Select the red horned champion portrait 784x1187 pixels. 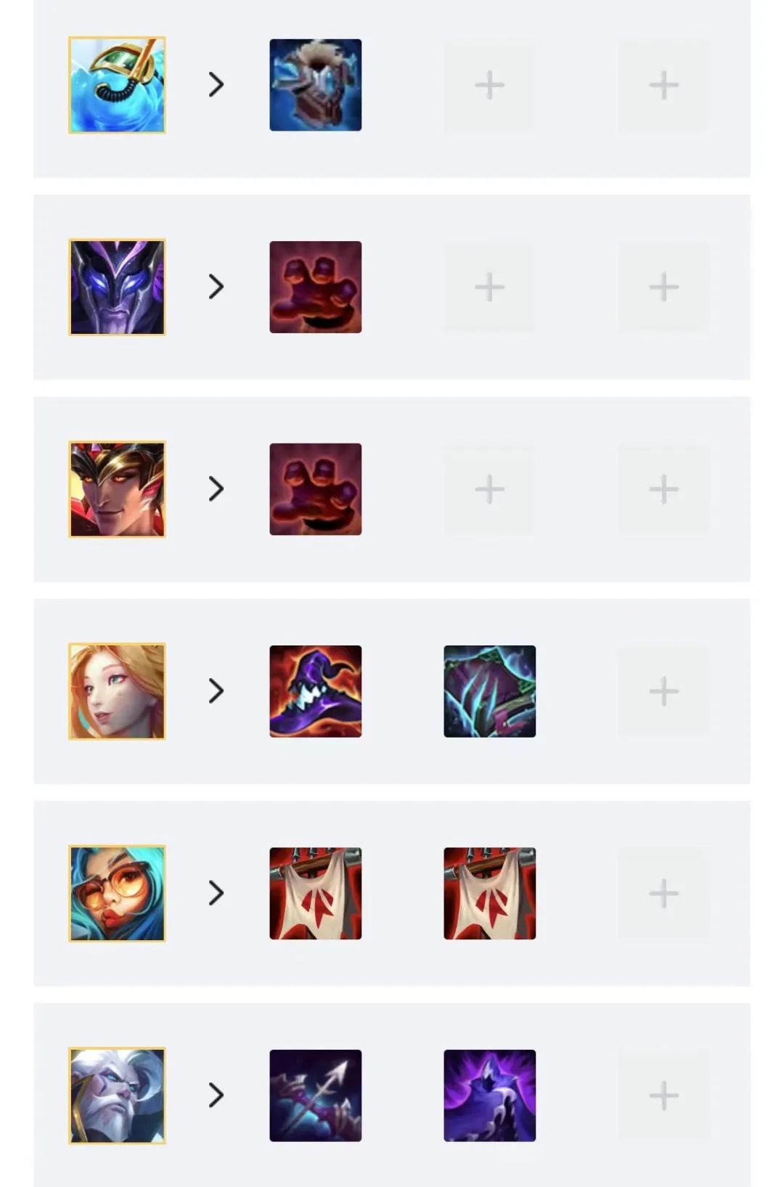tap(117, 489)
